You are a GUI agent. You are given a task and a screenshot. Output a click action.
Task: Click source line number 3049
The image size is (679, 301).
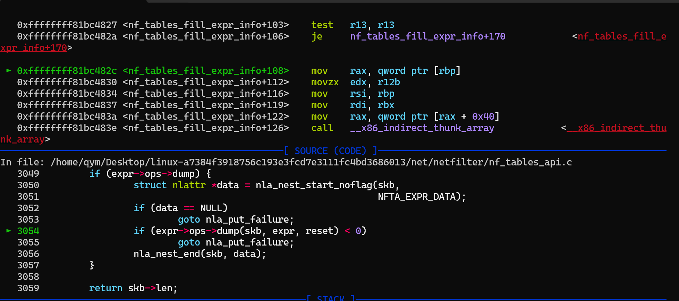pyautogui.click(x=28, y=174)
